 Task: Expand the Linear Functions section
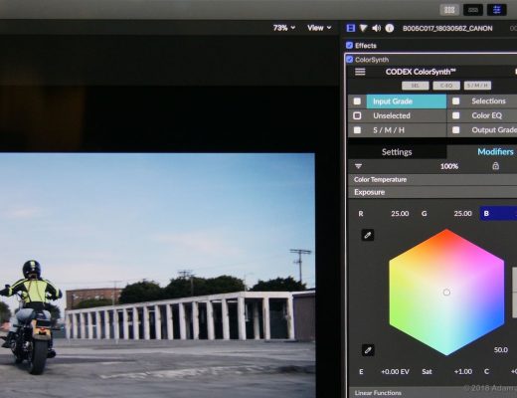pos(432,393)
